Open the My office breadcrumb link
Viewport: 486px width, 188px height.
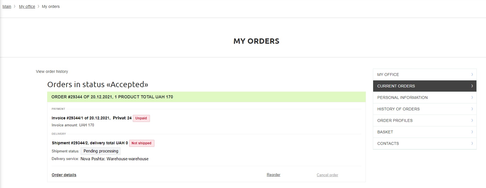[x=27, y=6]
